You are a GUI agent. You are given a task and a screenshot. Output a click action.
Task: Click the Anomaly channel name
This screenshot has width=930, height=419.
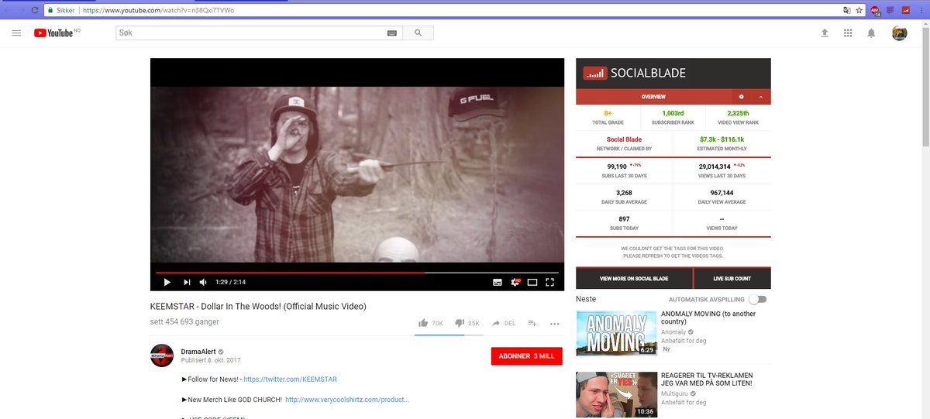673,331
